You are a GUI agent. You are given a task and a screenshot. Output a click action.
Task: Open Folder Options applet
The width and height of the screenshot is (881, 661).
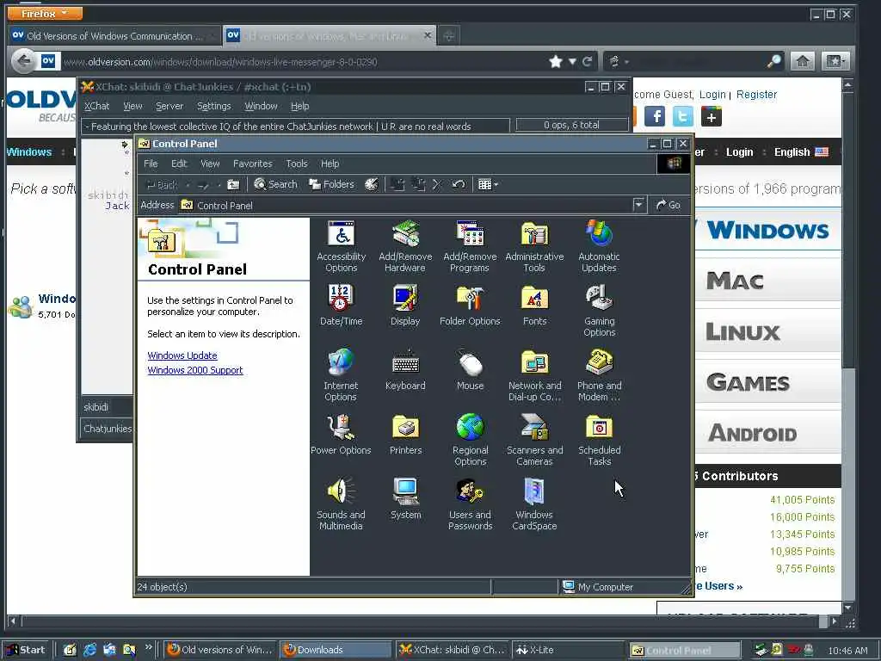[x=470, y=306]
